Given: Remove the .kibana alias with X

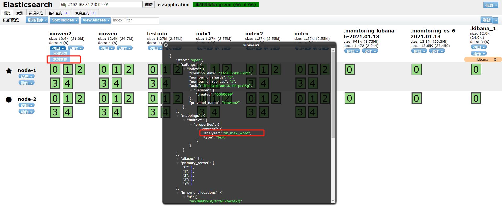Looking at the screenshot, I should pyautogui.click(x=495, y=60).
